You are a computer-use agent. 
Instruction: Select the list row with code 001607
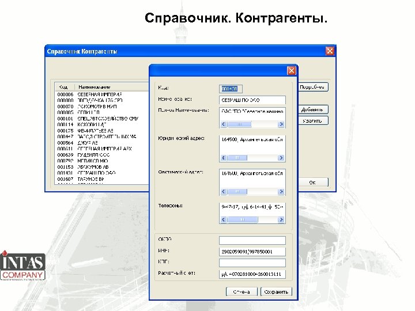103,179
